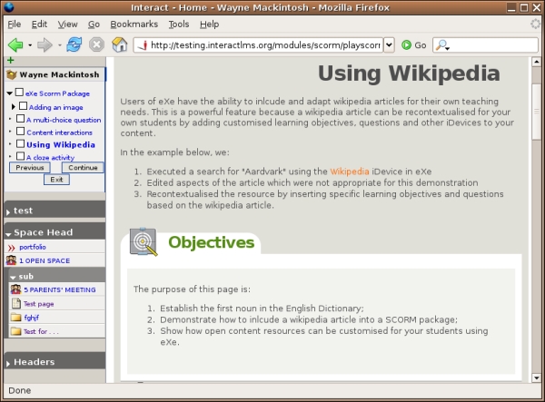This screenshot has width=545, height=402.
Task: Open the Bookmarks menu
Action: [134, 25]
